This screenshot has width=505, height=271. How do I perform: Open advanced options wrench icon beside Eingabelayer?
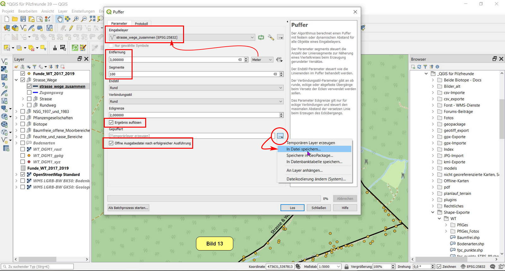point(271,37)
